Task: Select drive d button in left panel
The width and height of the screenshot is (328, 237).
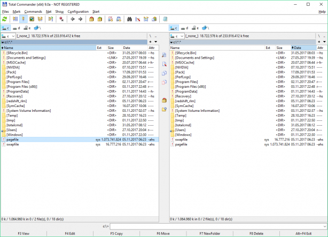Action: click(17, 28)
